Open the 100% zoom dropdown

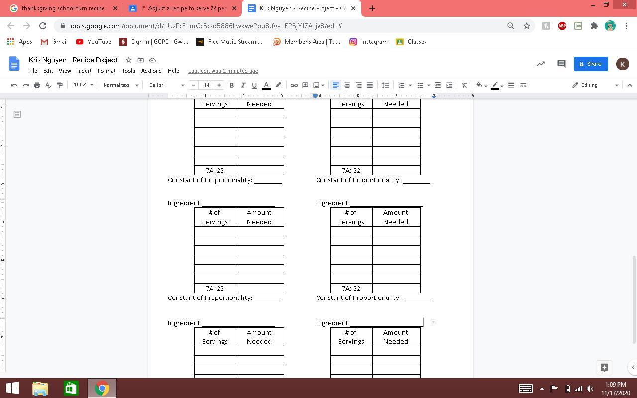point(83,85)
